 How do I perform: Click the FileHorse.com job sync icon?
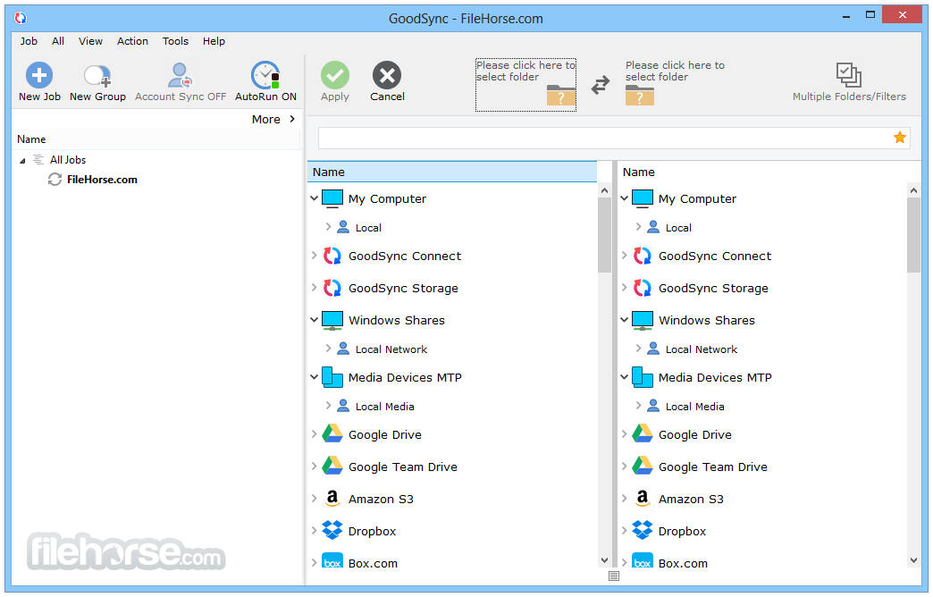point(55,179)
